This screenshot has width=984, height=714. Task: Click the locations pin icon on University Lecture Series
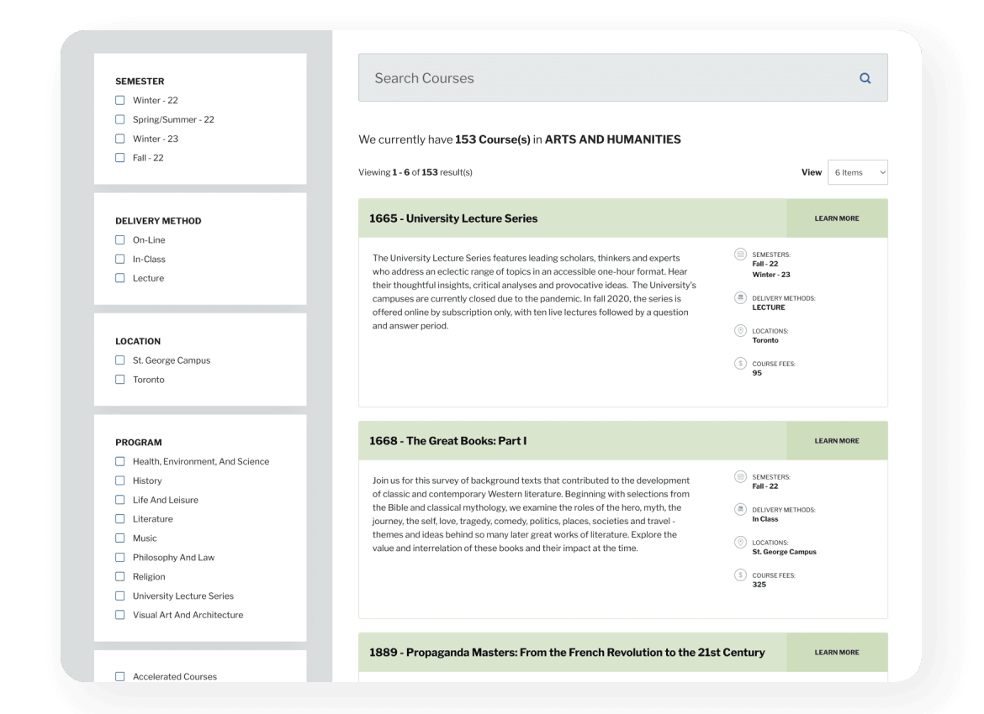(740, 331)
